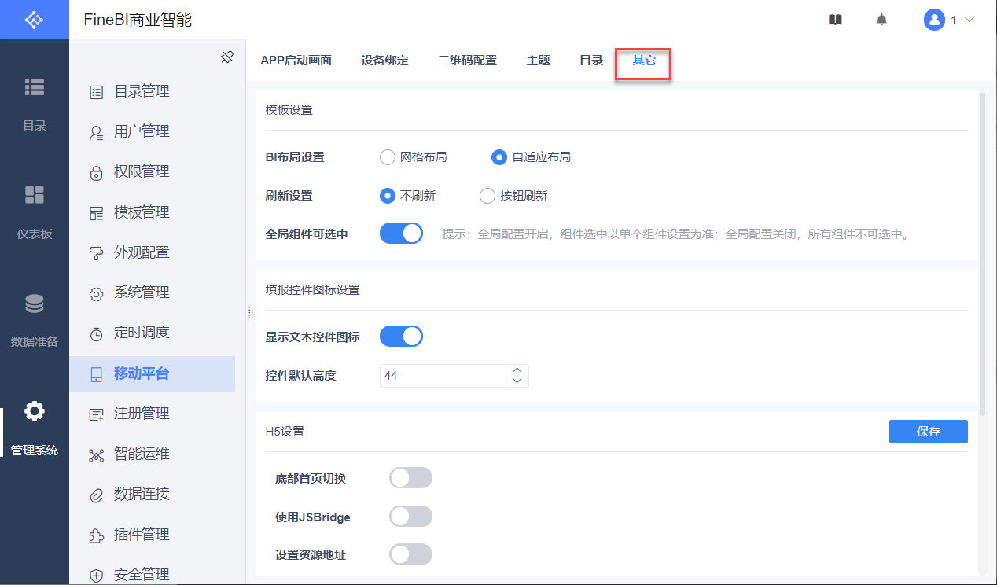Enable the 使用JSBridge switch
997x585 pixels.
(410, 517)
